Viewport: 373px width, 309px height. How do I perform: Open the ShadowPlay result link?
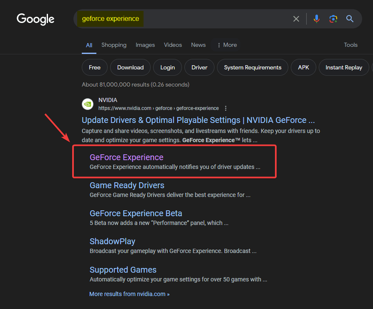click(112, 241)
